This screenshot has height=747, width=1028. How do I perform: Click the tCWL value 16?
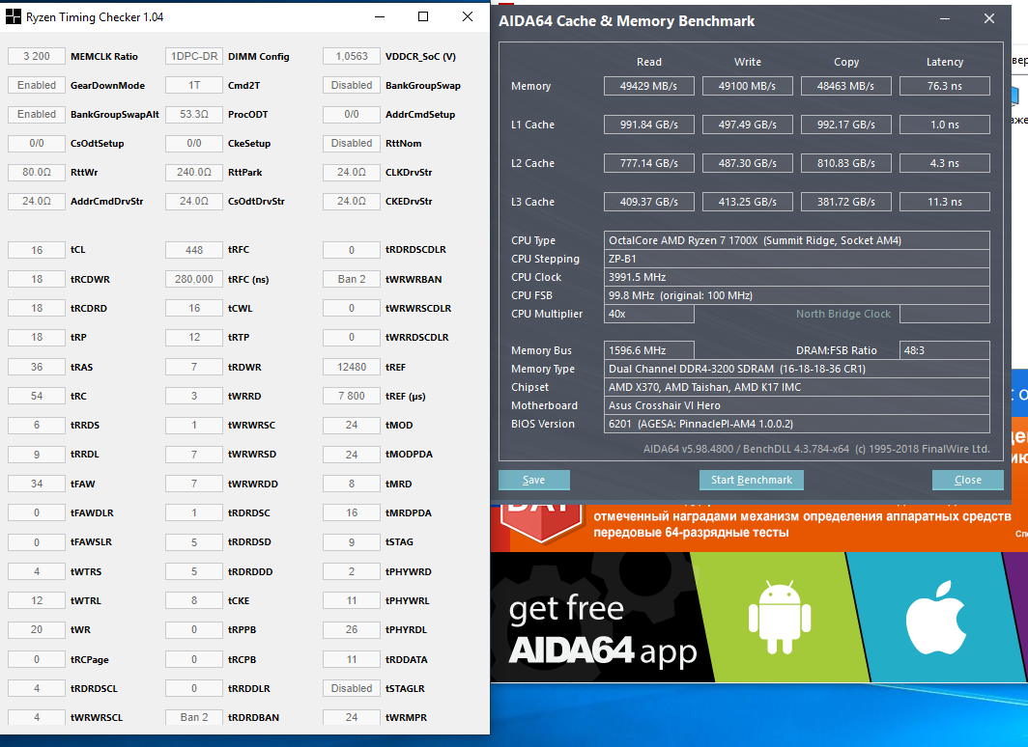194,308
